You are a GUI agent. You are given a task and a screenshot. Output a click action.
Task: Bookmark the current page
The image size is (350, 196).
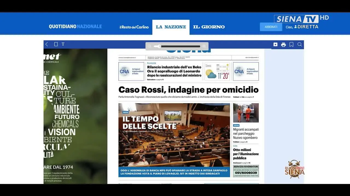(x=291, y=44)
